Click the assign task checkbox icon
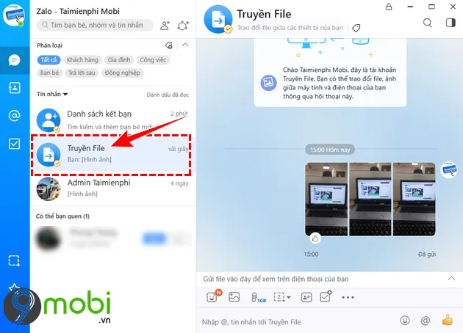 [326, 296]
